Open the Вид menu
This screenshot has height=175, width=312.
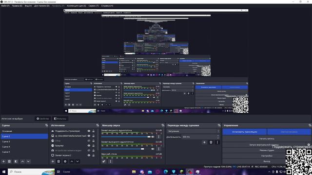click(28, 6)
